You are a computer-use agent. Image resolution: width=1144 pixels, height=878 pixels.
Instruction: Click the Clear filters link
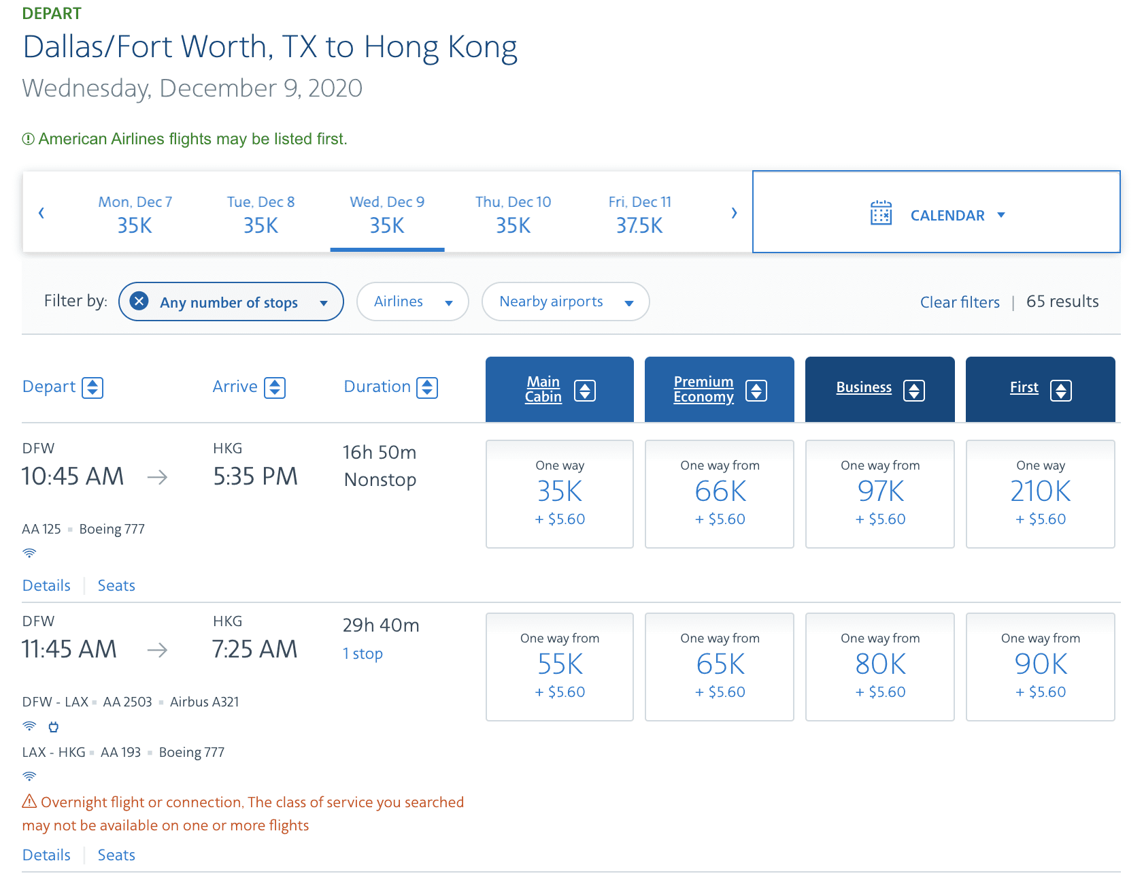pos(960,302)
